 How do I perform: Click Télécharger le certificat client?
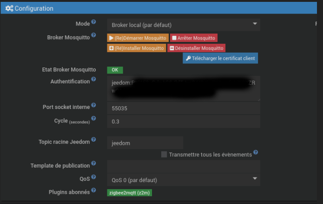tap(220, 58)
